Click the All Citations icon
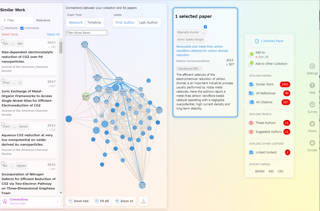 251,102
